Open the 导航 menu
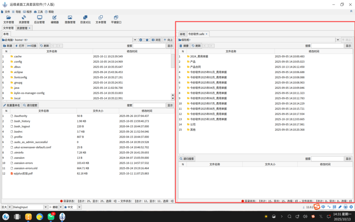The width and height of the screenshot is (355, 222). click(x=16, y=12)
